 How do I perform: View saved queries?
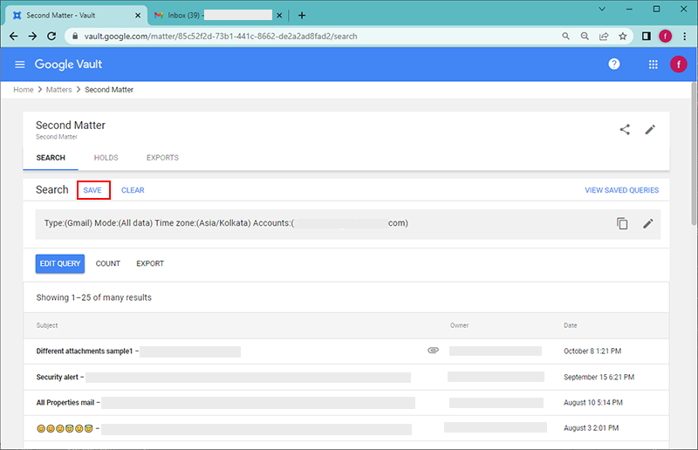[x=621, y=190]
